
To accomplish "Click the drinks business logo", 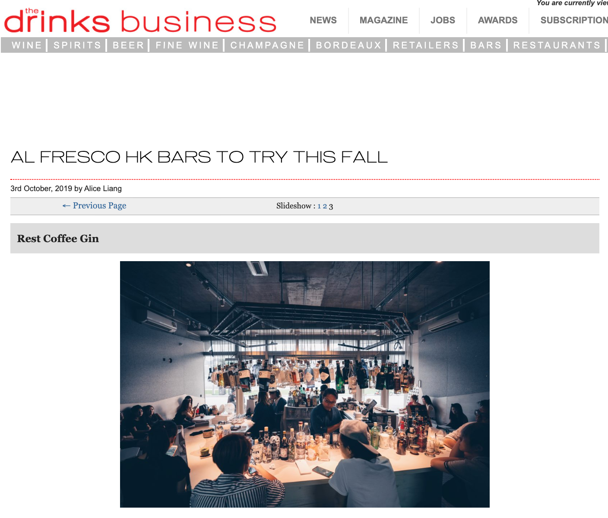I will (140, 20).
